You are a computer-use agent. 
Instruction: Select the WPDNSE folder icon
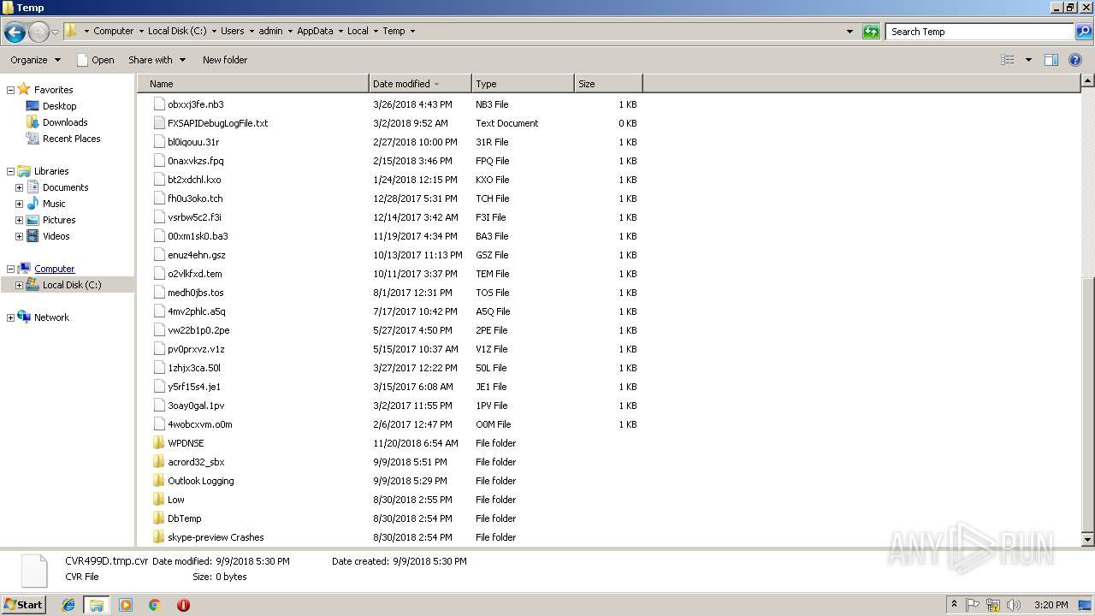158,443
